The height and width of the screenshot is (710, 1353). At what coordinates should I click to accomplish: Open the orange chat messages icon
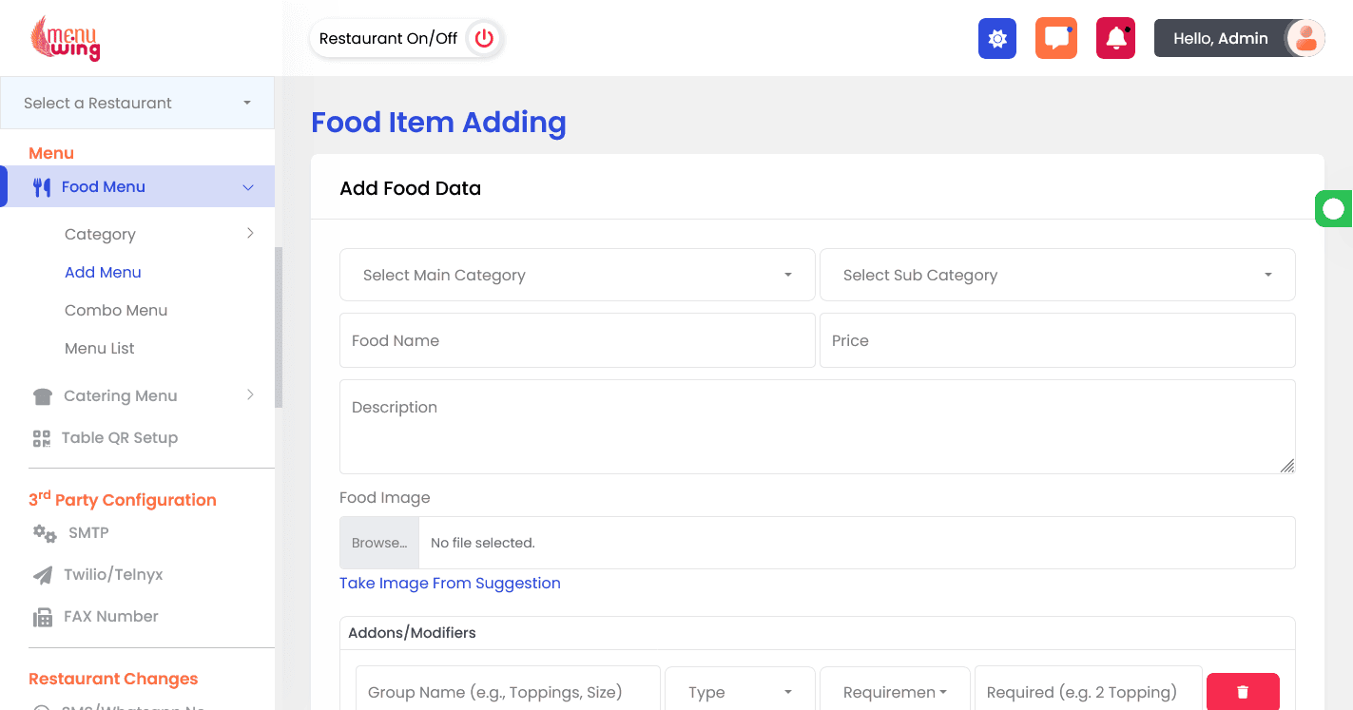(x=1056, y=39)
